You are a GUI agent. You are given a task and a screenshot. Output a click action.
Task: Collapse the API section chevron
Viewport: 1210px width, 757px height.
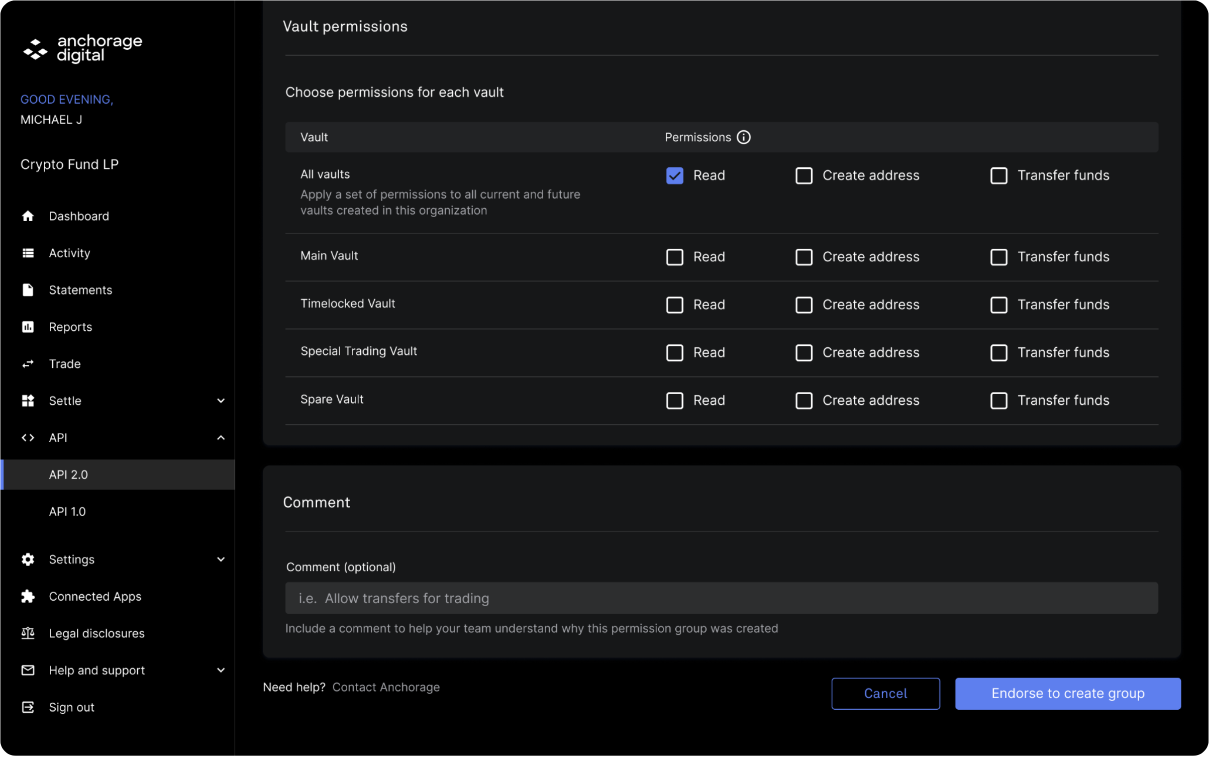point(221,437)
